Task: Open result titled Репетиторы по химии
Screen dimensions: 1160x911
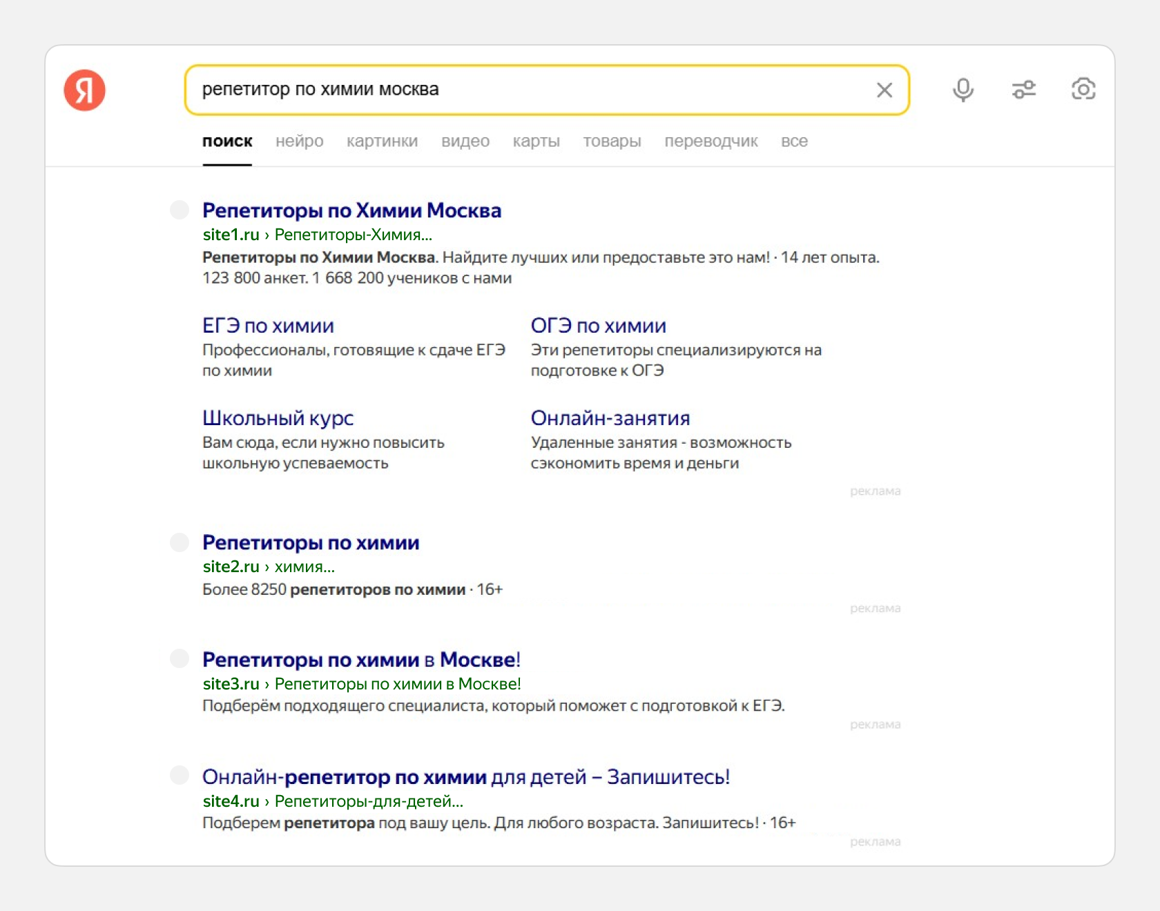Action: tap(311, 542)
